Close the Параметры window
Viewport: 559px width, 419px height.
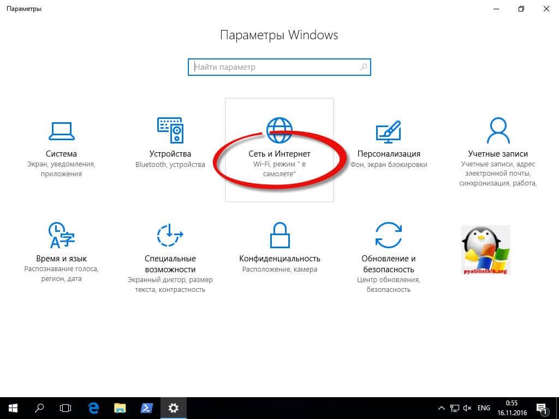tap(546, 9)
